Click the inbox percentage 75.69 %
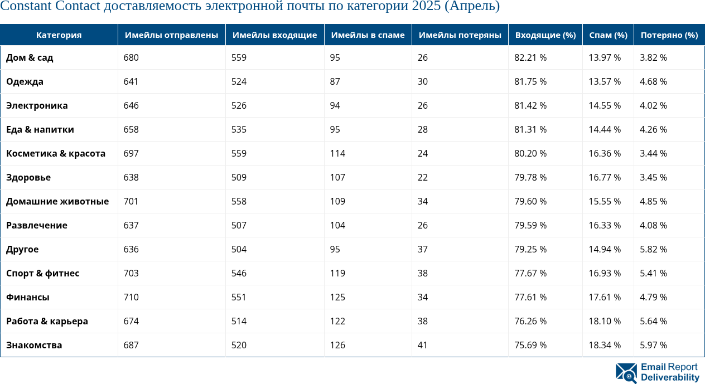The height and width of the screenshot is (384, 705). pos(530,345)
